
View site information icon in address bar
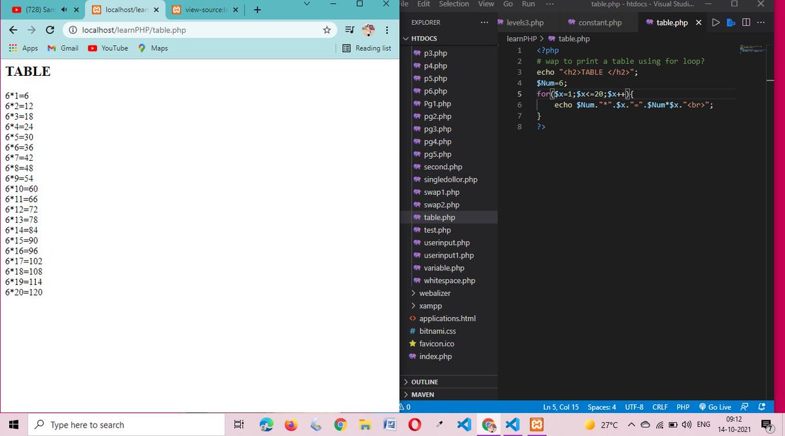tap(73, 30)
